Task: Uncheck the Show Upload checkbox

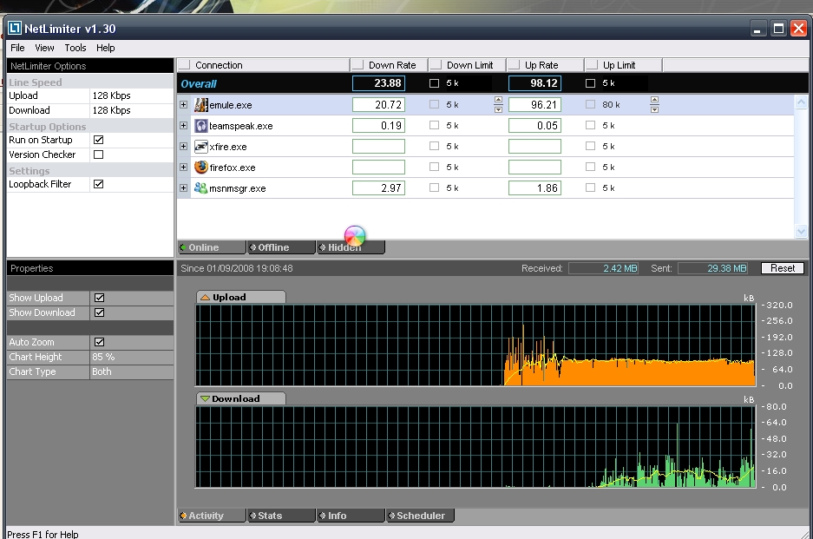Action: pyautogui.click(x=100, y=298)
